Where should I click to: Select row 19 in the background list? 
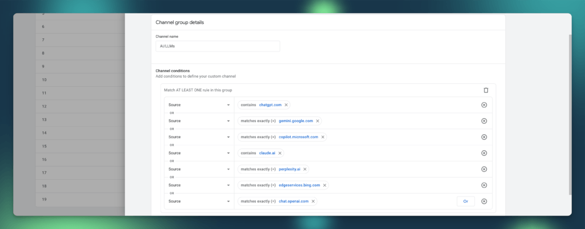pyautogui.click(x=80, y=199)
